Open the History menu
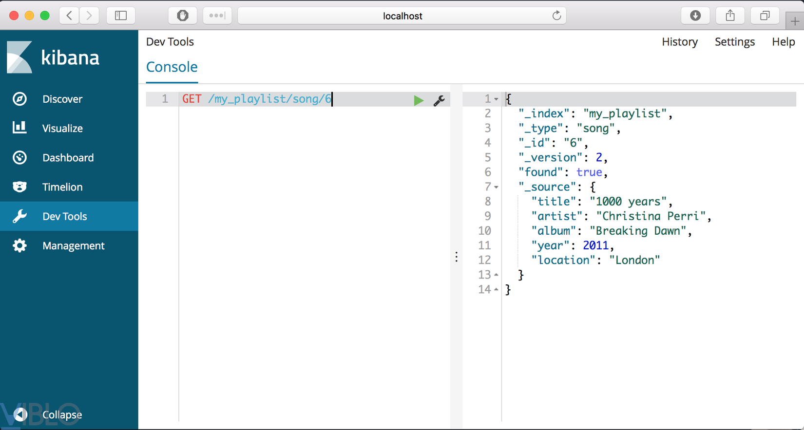The height and width of the screenshot is (430, 804). 679,42
